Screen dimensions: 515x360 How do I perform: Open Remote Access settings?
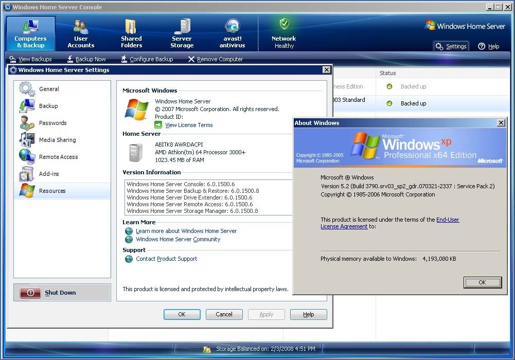pos(62,157)
